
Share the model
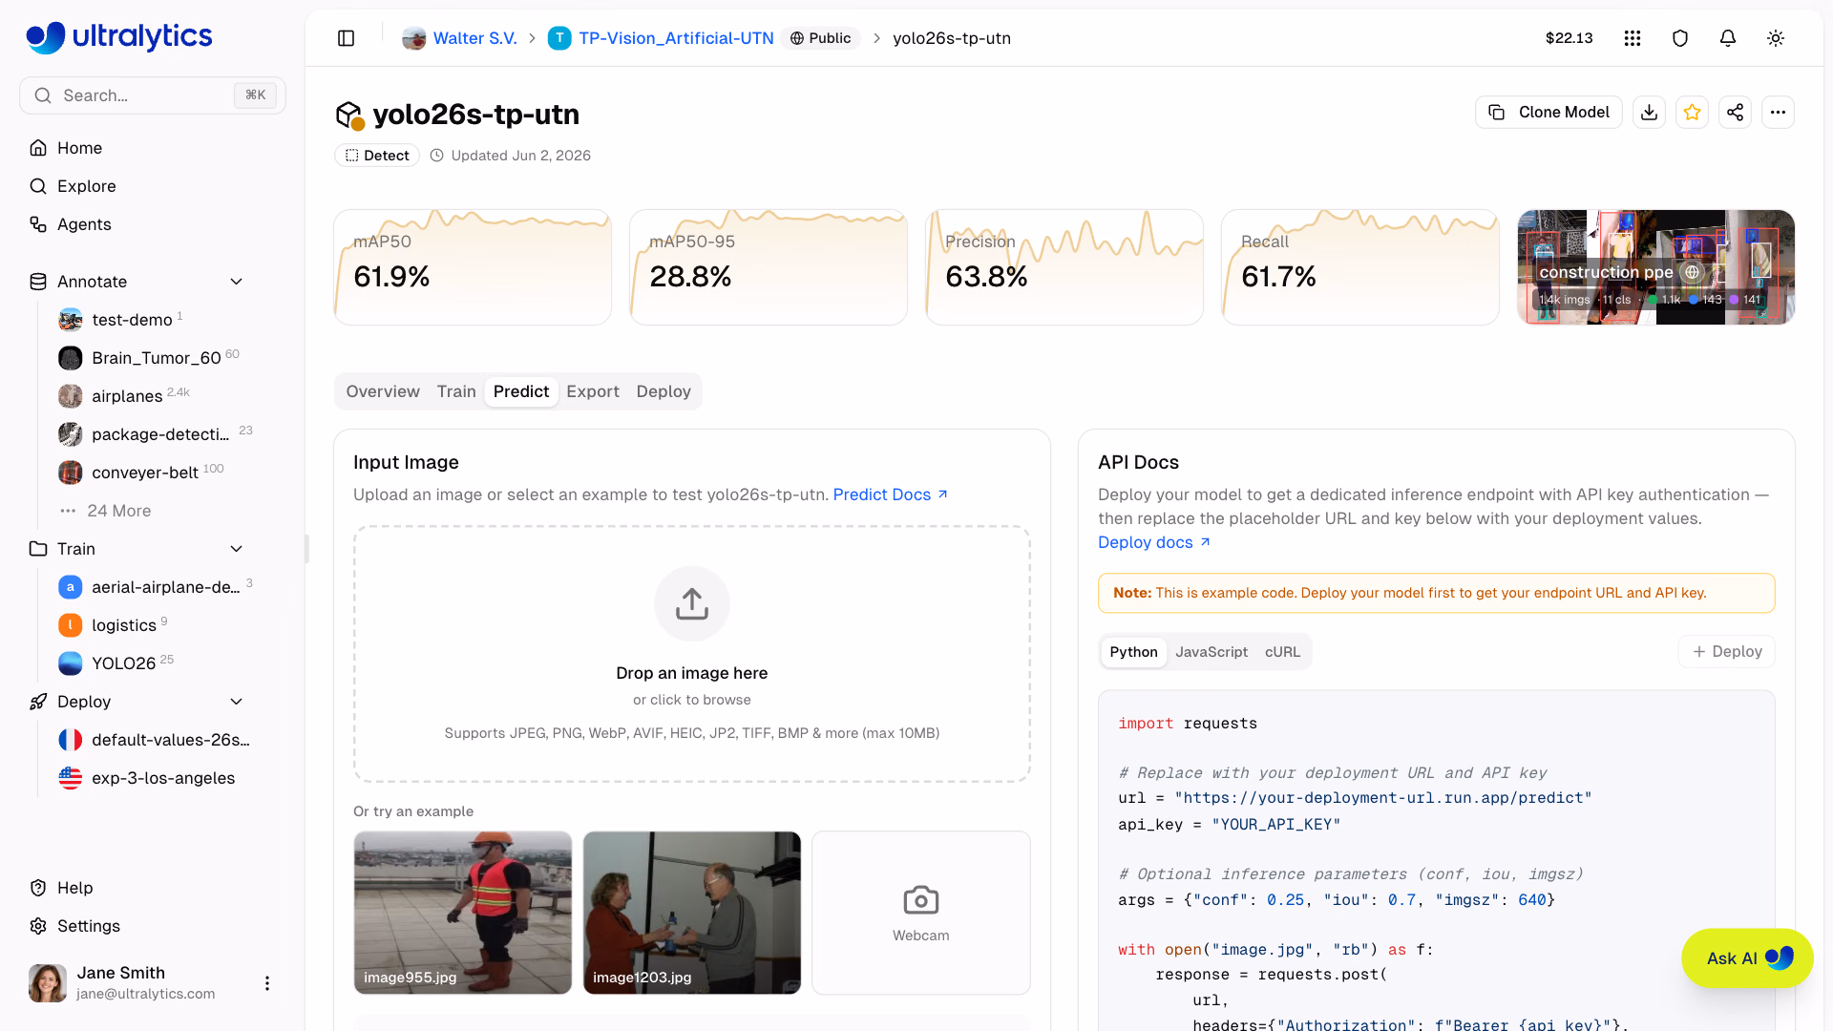(x=1735, y=113)
